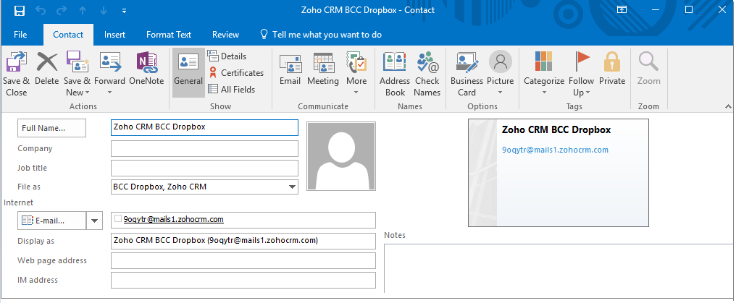Open the E-mail type dropdown arrow
Image resolution: width=736 pixels, height=303 pixels.
pos(94,221)
